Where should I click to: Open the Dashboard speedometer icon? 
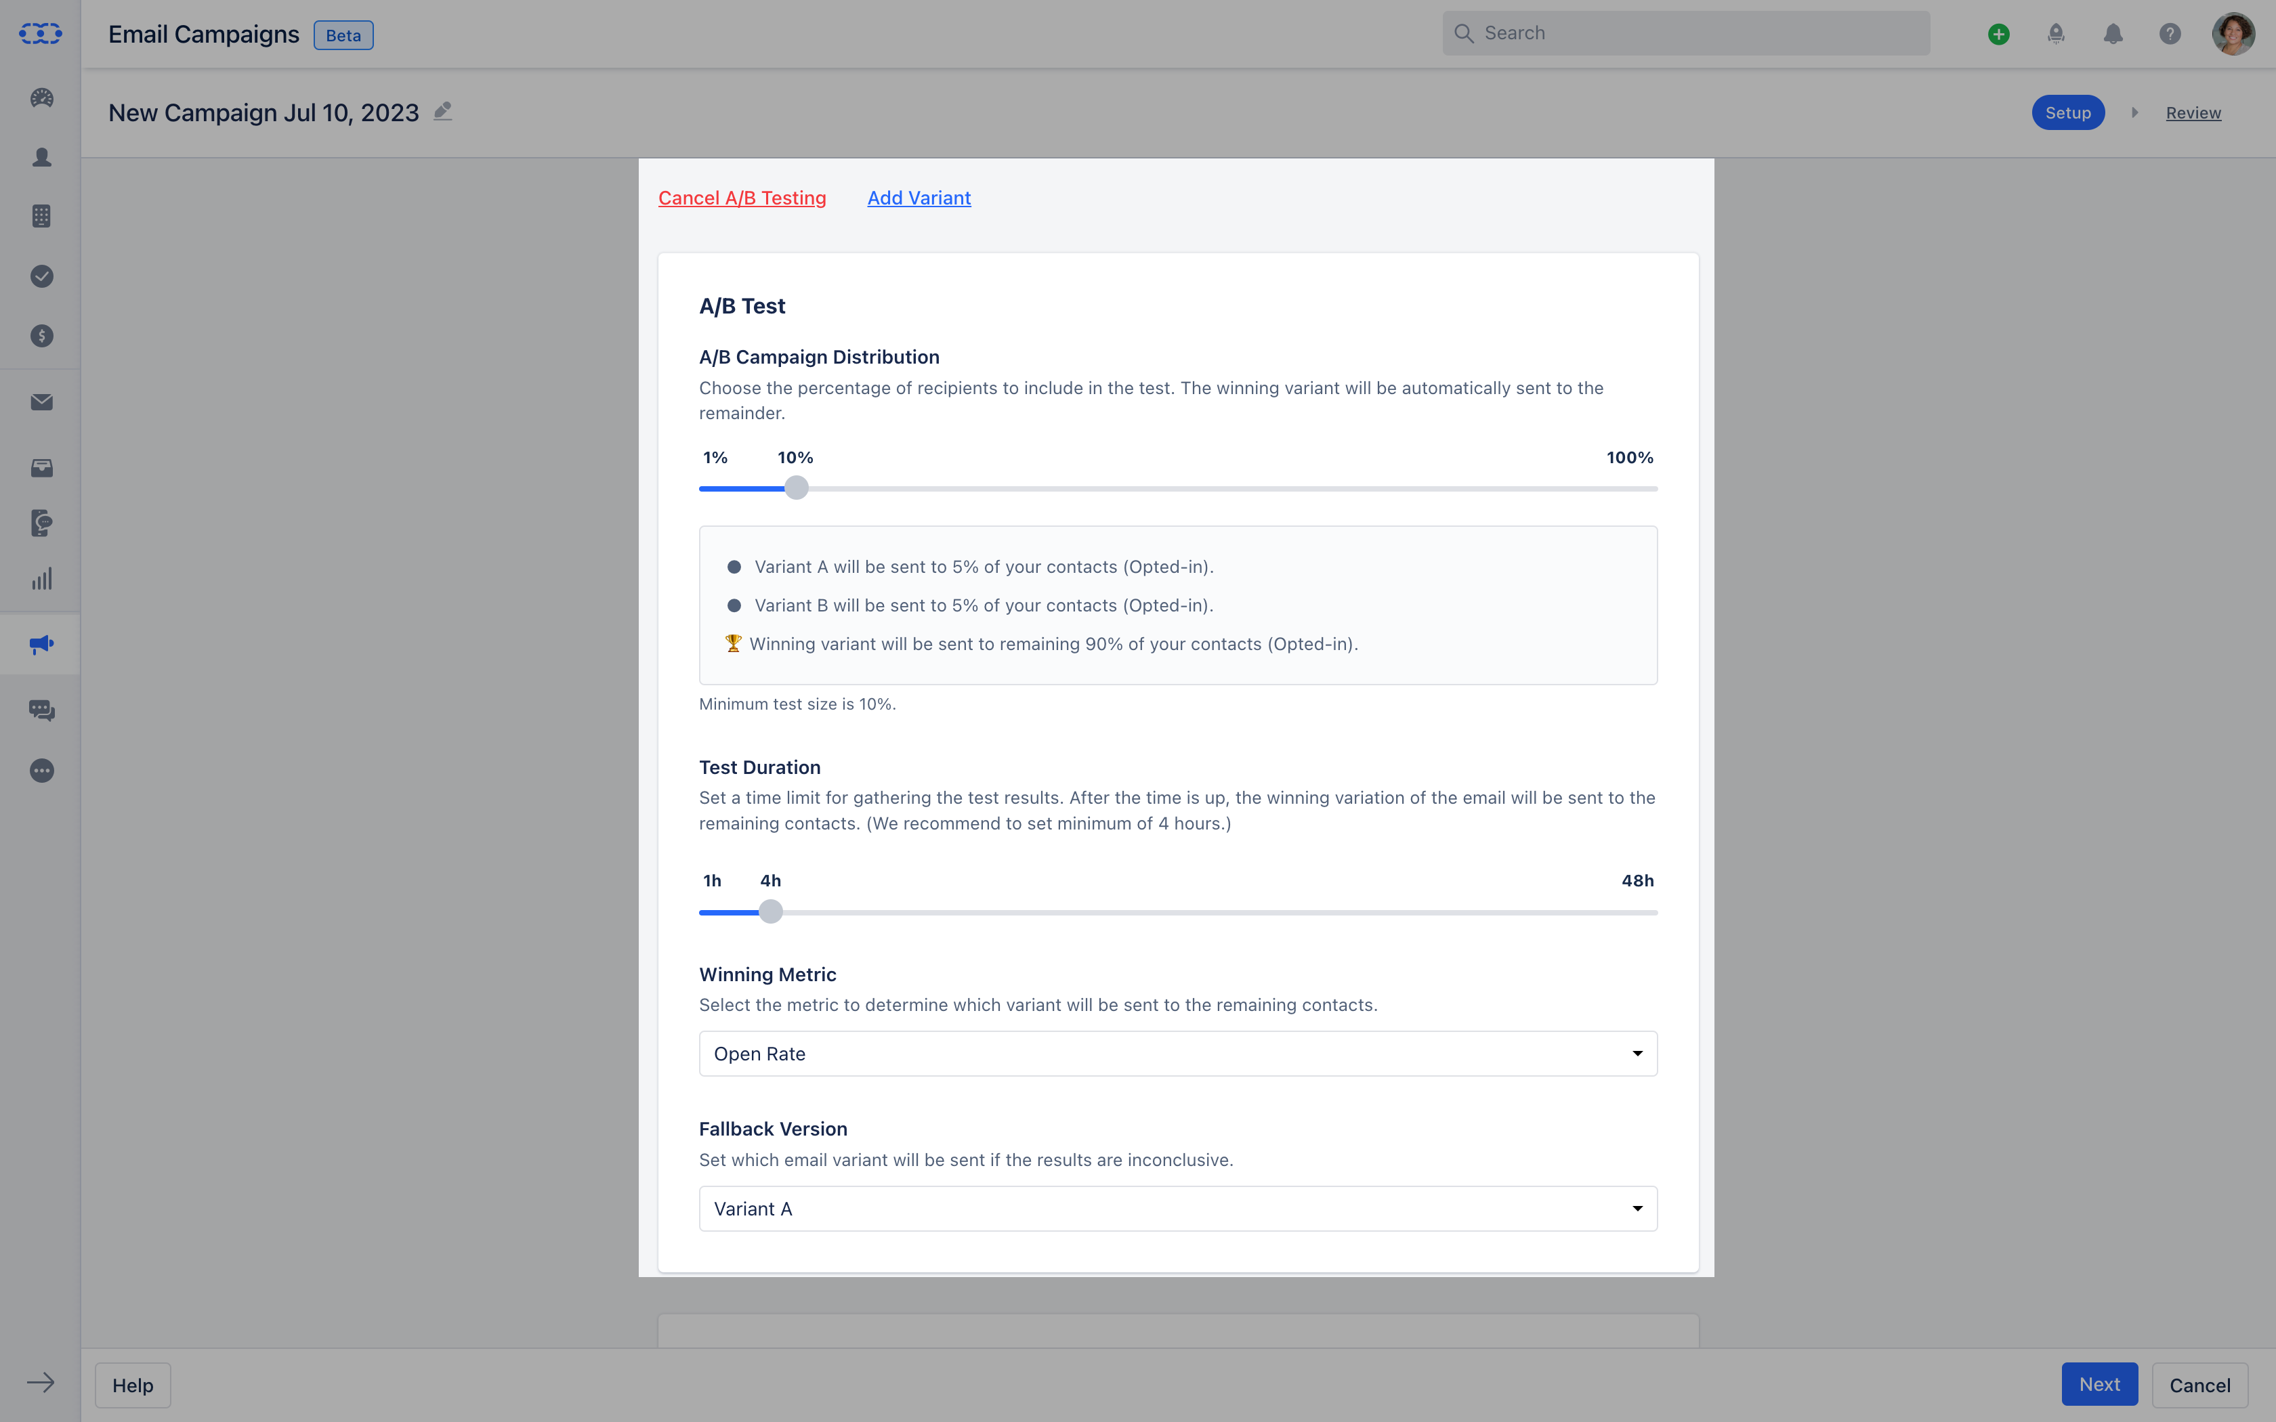coord(41,99)
